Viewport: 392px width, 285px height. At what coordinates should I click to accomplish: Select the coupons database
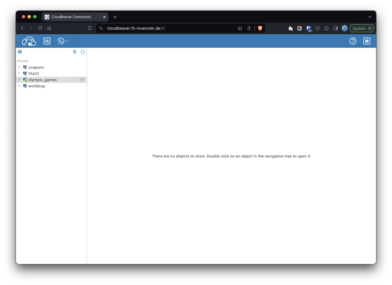pos(36,67)
